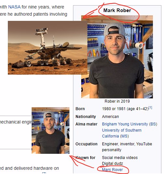This screenshot has height=174, width=164.
Task: Click the 'Rober in 2019' caption
Action: pyautogui.click(x=117, y=101)
